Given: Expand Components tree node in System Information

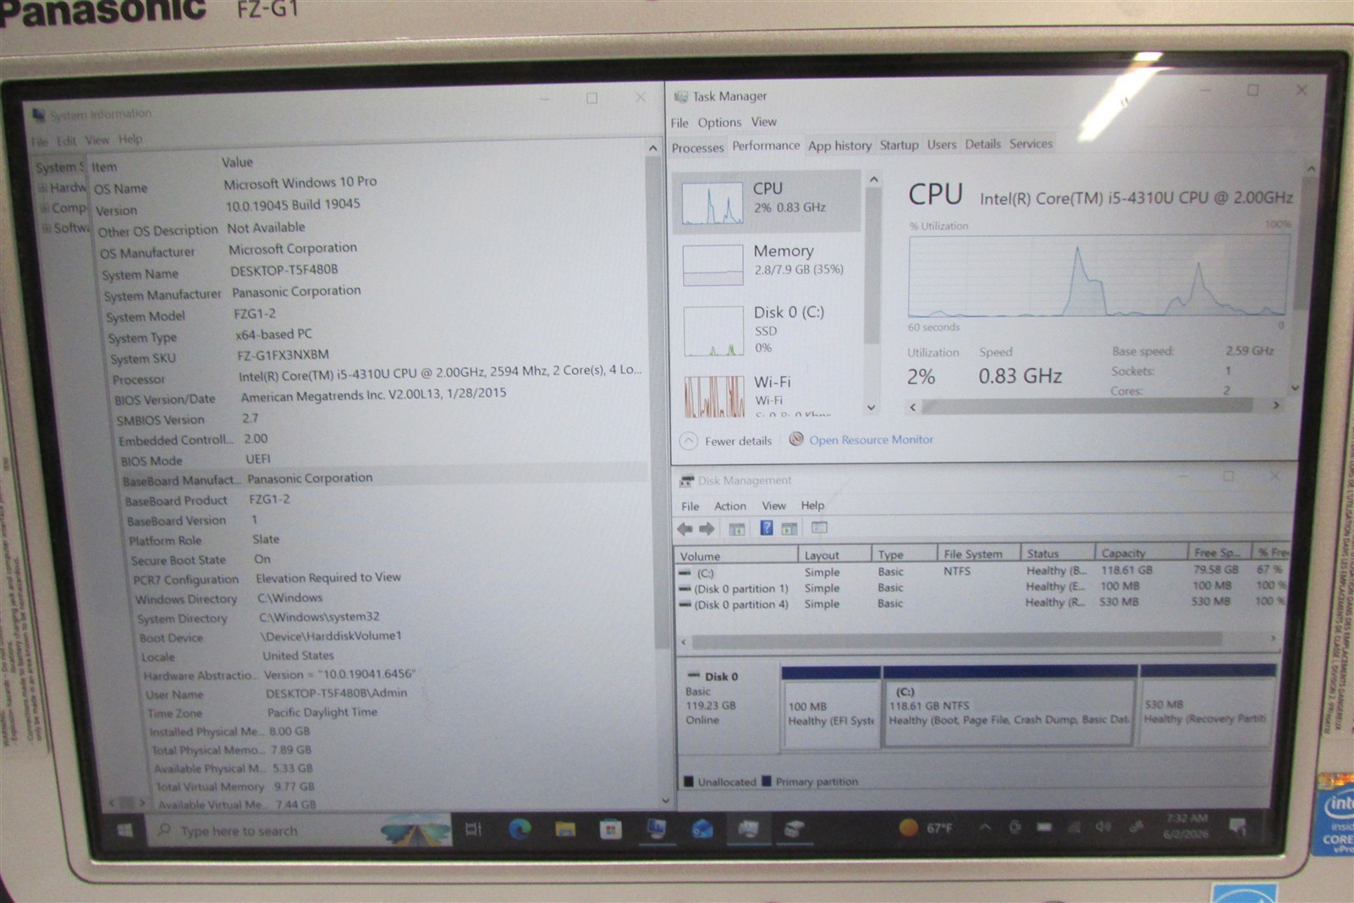Looking at the screenshot, I should coord(44,208).
